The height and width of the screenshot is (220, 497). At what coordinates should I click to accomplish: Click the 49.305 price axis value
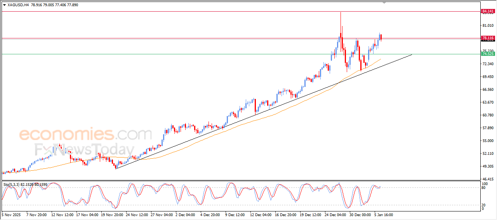click(x=488, y=166)
